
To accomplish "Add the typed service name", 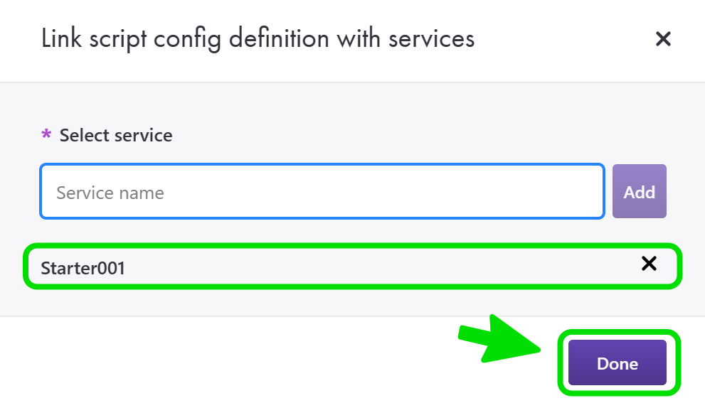I will (x=639, y=192).
